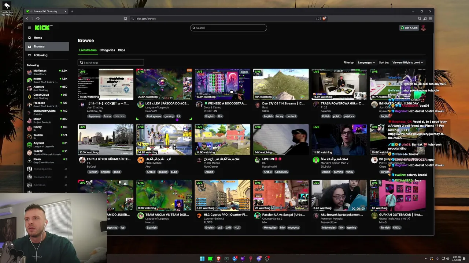Viewport: 469px width, 263px height.
Task: Switch to the Clips tab
Action: point(121,50)
